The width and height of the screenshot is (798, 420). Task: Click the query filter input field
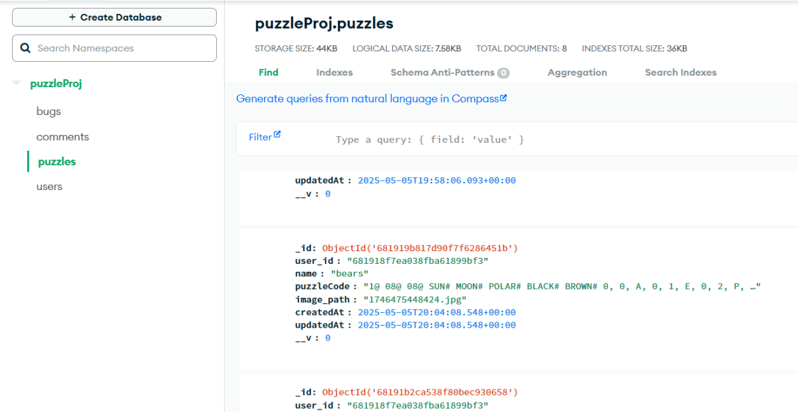465,139
